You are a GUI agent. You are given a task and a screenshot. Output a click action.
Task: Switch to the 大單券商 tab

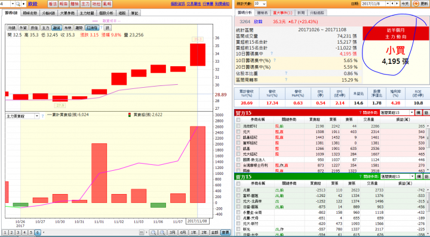click(x=67, y=13)
